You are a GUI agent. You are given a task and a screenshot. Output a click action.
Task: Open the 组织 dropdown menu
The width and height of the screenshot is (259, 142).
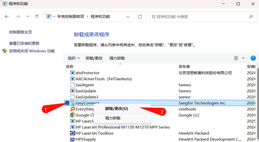pos(74,58)
